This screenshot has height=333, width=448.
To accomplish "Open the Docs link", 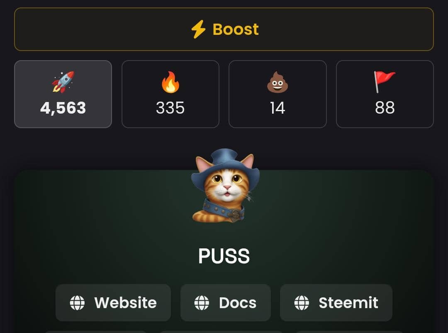I will (x=225, y=303).
